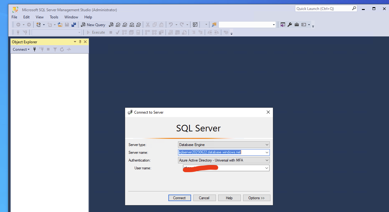Click the Open File folder icon
The image size is (389, 212).
point(60,25)
